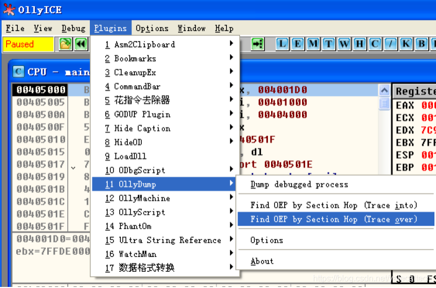The height and width of the screenshot is (288, 436).
Task: Select address row 00405000
Action: pos(40,89)
